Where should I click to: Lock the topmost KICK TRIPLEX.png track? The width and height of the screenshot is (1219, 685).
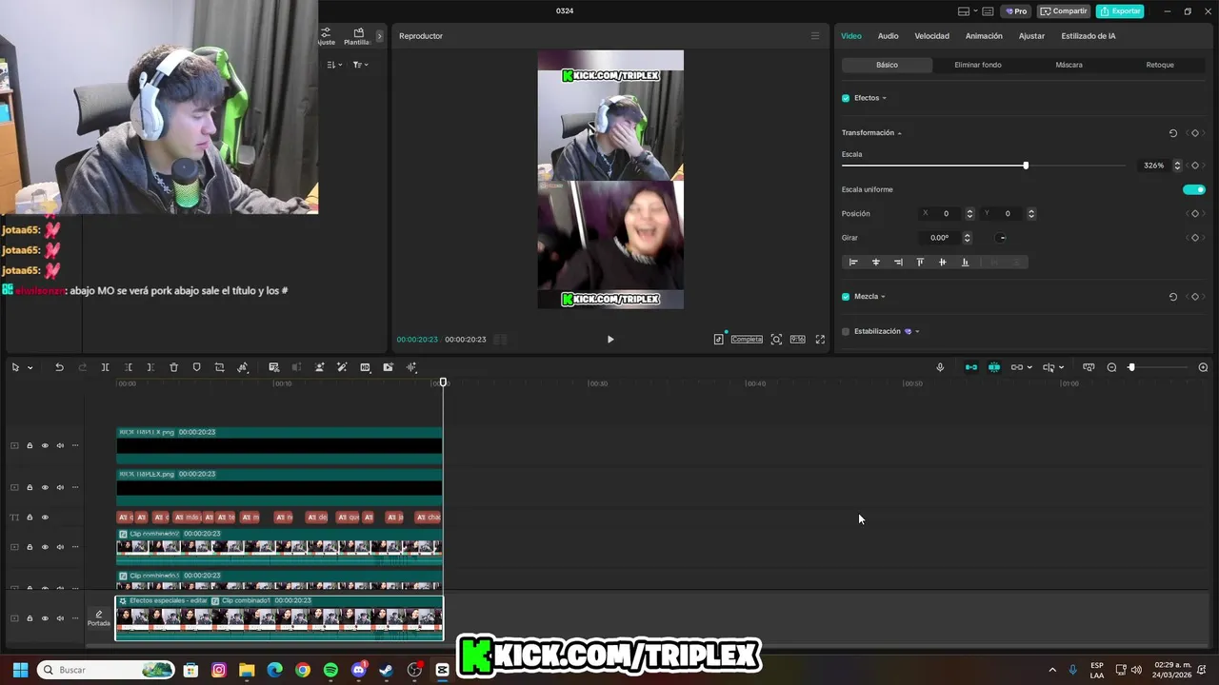[30, 445]
